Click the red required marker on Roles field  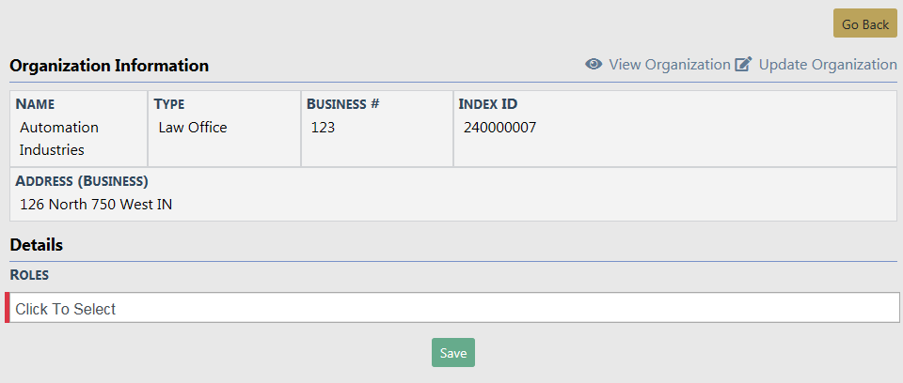tap(8, 308)
